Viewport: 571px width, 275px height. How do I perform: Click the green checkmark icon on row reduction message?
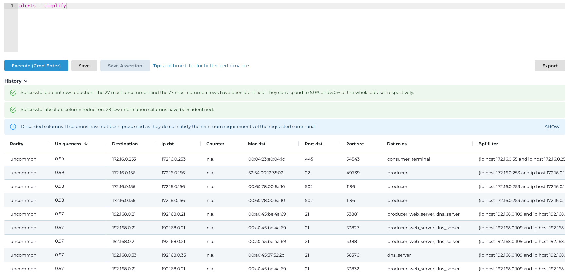point(13,93)
